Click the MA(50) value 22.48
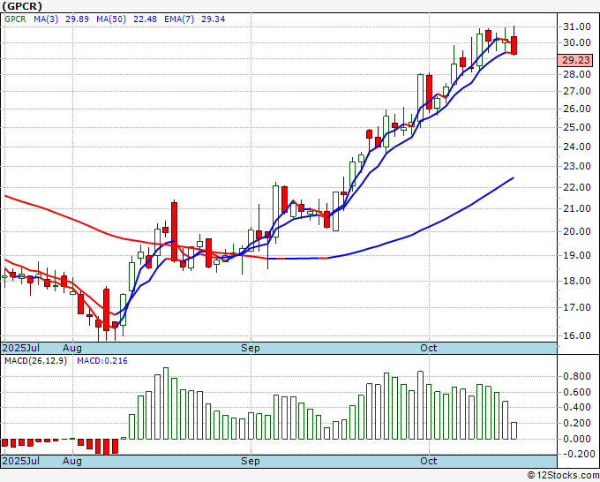 pos(145,19)
